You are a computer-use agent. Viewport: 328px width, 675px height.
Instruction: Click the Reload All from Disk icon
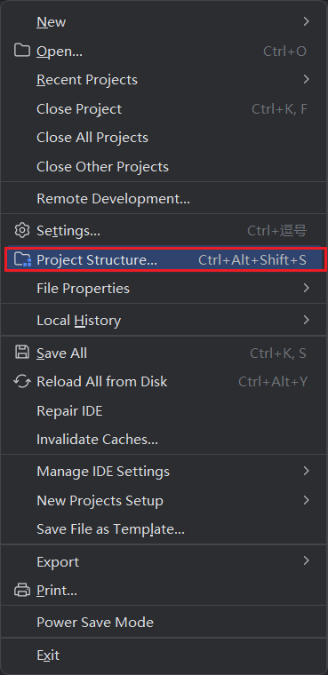pyautogui.click(x=21, y=381)
